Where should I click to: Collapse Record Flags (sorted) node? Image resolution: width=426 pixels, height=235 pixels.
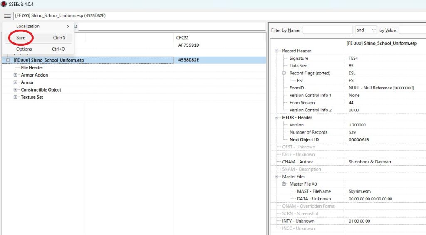pos(284,73)
